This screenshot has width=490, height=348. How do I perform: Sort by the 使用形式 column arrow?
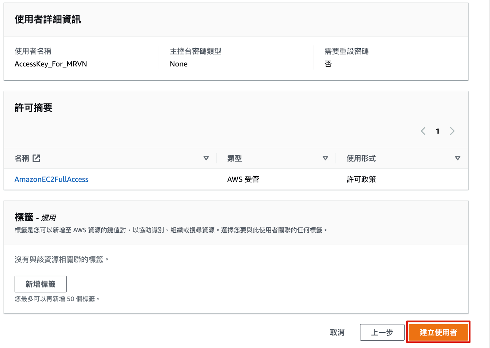click(458, 158)
